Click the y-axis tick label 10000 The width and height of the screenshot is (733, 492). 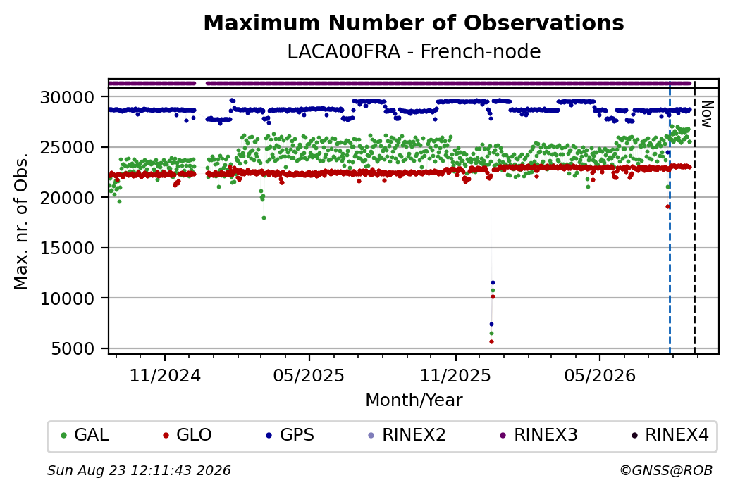coord(68,298)
